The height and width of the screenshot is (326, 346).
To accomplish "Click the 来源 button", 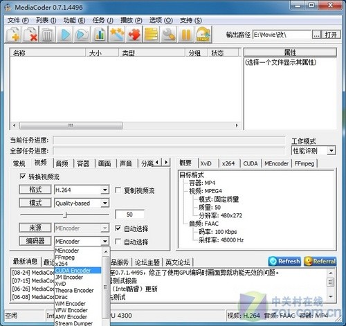I will (x=35, y=228).
